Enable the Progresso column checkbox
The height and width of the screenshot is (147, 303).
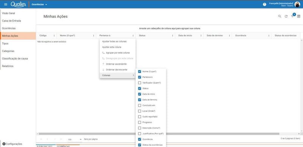(x=139, y=122)
